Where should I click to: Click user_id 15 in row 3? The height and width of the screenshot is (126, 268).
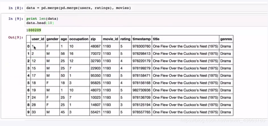(x=34, y=68)
